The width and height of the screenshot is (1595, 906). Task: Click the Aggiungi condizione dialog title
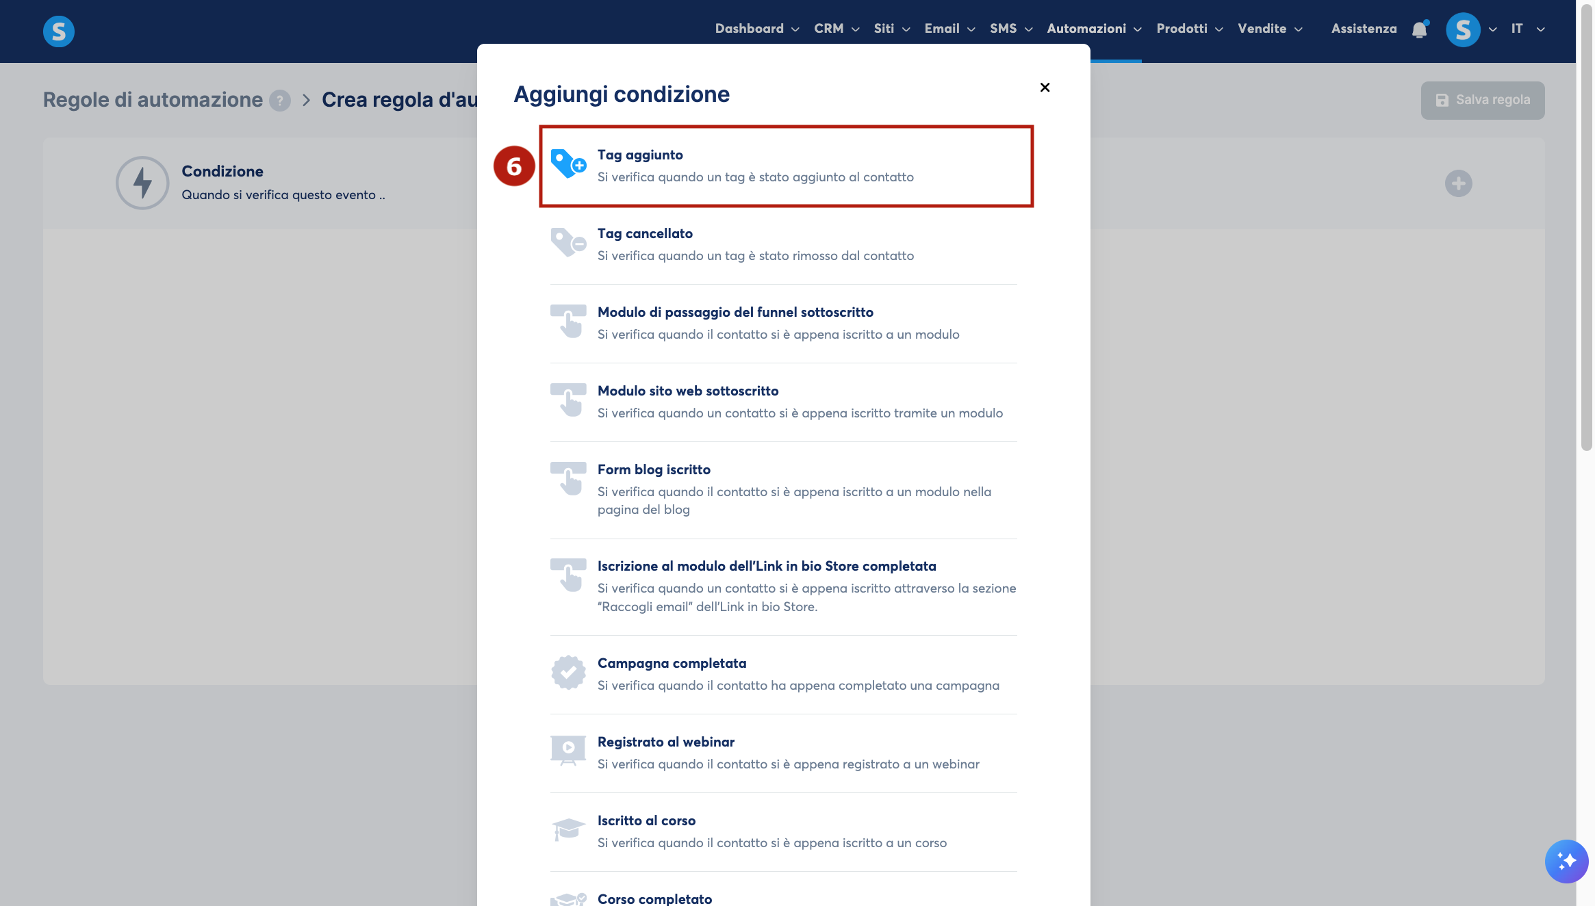pos(622,94)
